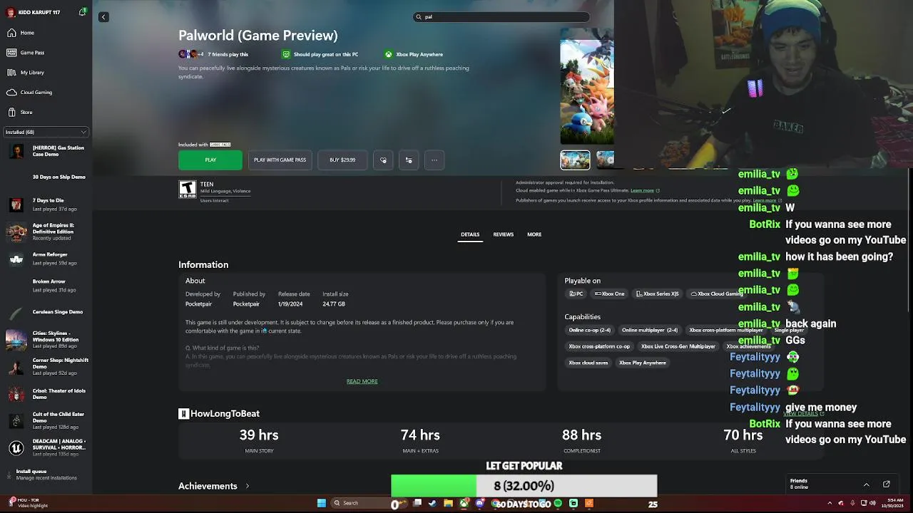Select the DETAILS tab
The image size is (913, 513).
(470, 234)
